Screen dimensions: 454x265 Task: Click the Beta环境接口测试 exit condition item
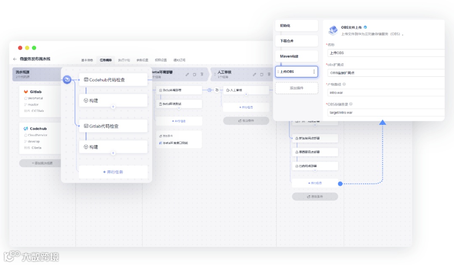point(174,143)
